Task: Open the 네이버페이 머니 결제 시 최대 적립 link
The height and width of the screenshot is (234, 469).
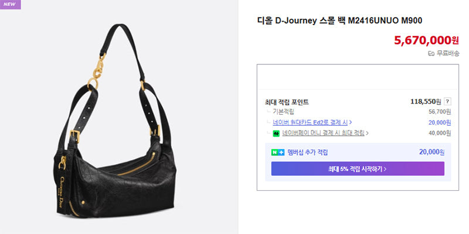Action: tap(324, 133)
